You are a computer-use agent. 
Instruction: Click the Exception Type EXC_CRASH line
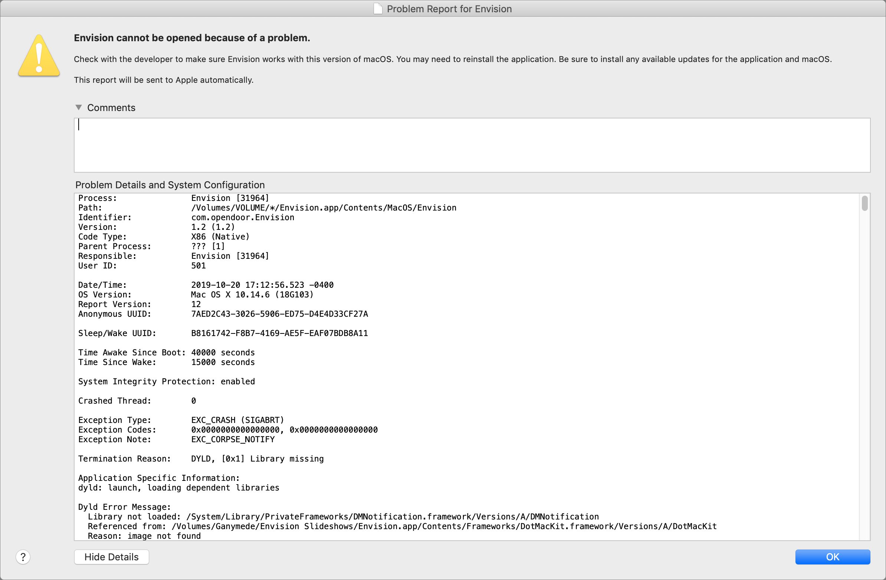pos(181,420)
